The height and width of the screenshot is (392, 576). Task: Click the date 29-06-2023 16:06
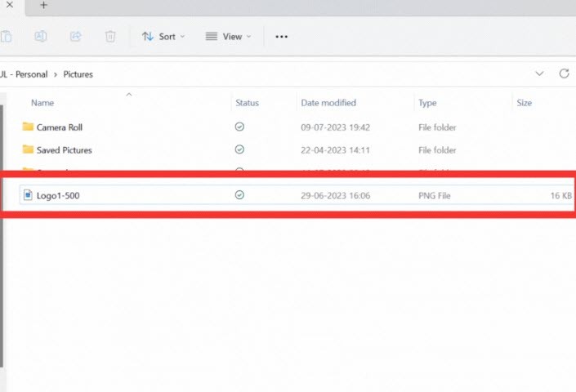coord(336,196)
